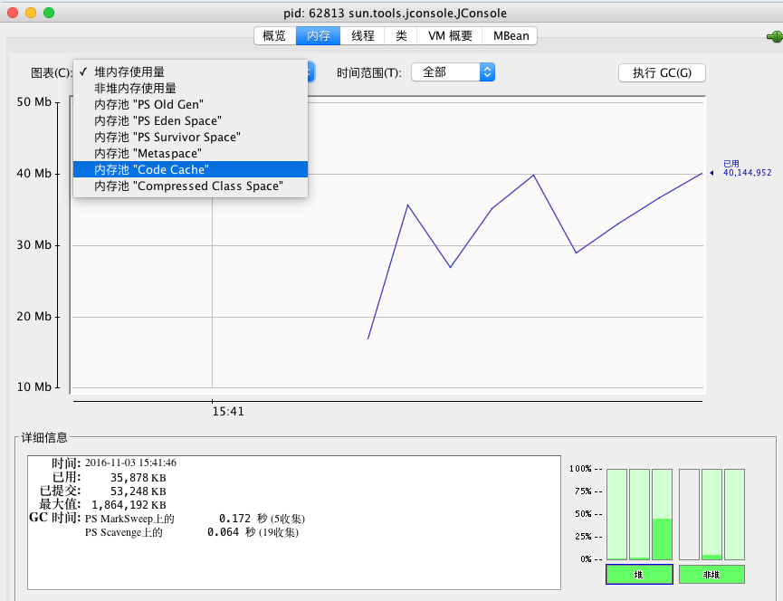The width and height of the screenshot is (783, 601).
Task: Switch to the 概览 tab
Action: pos(274,36)
